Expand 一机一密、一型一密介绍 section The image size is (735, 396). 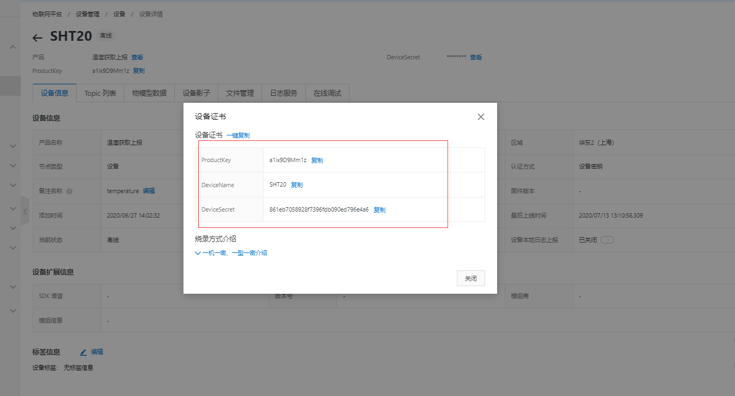[x=231, y=252]
